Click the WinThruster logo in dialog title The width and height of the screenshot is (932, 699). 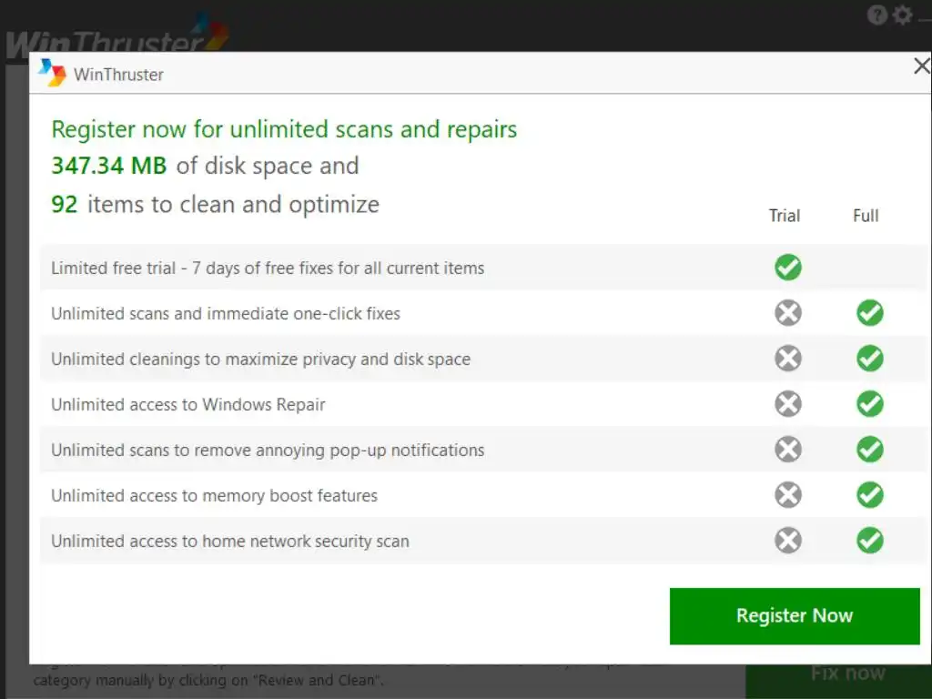pos(52,73)
